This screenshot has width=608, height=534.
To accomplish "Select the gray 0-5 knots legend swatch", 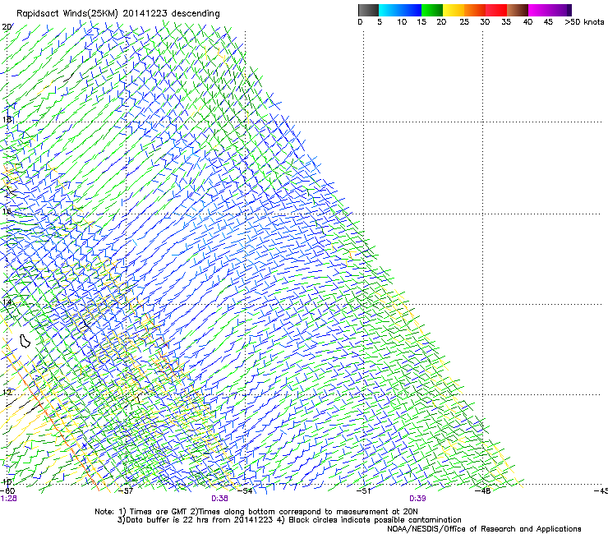I will click(x=368, y=10).
